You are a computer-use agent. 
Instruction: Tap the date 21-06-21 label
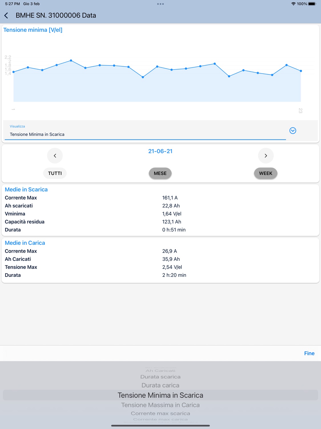click(x=160, y=151)
